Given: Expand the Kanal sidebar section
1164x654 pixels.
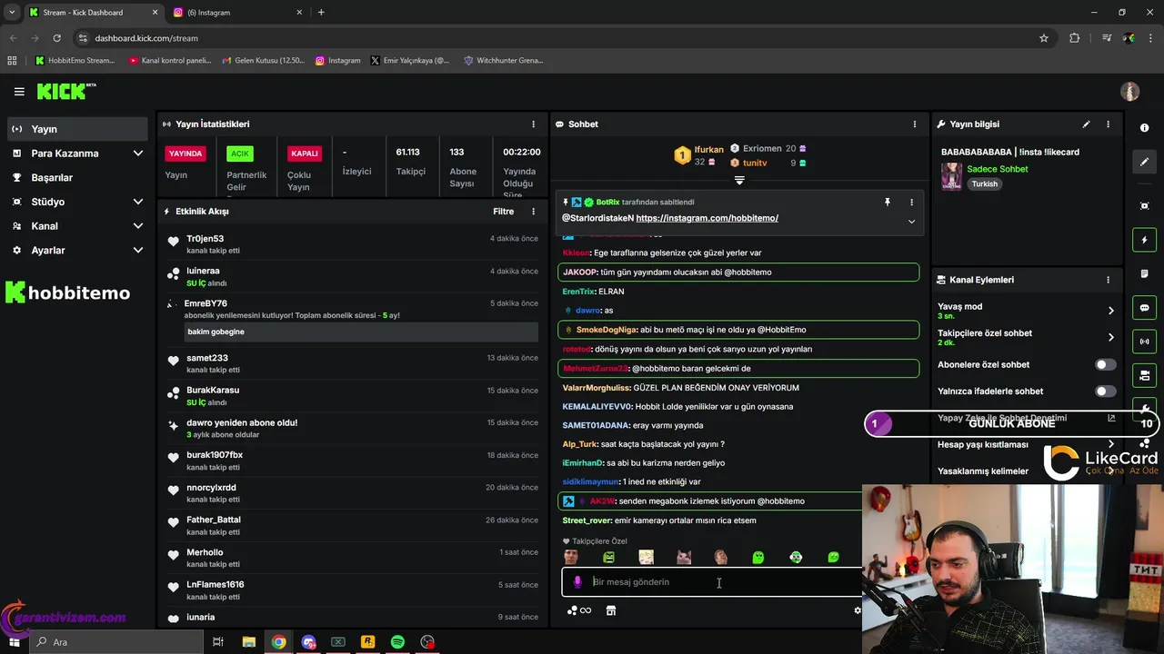Looking at the screenshot, I should pyautogui.click(x=138, y=226).
